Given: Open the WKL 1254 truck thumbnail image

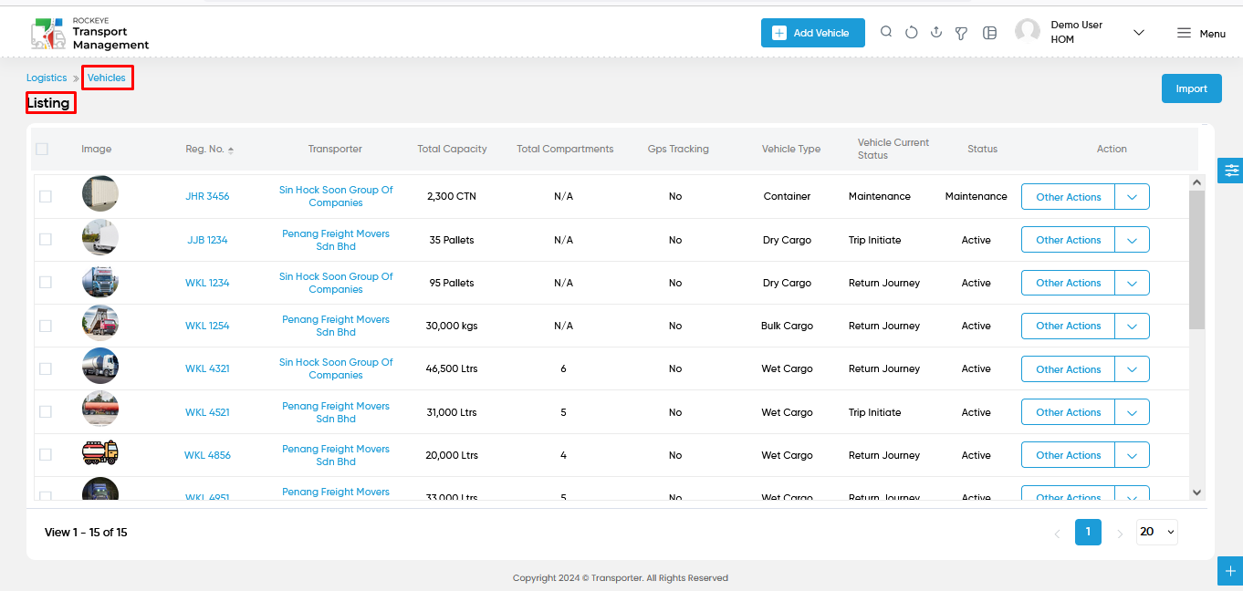Looking at the screenshot, I should [x=100, y=326].
